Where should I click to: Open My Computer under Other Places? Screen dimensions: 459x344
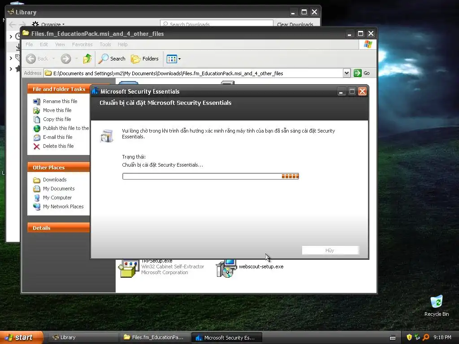(57, 198)
